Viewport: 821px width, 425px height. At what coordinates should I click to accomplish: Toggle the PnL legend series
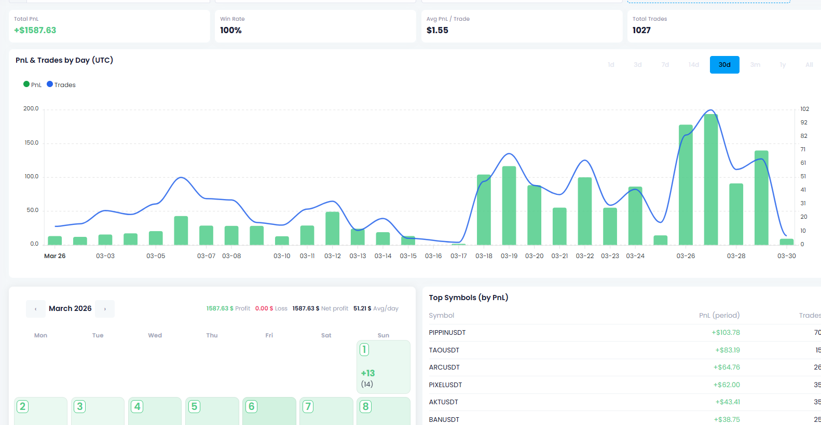point(32,84)
